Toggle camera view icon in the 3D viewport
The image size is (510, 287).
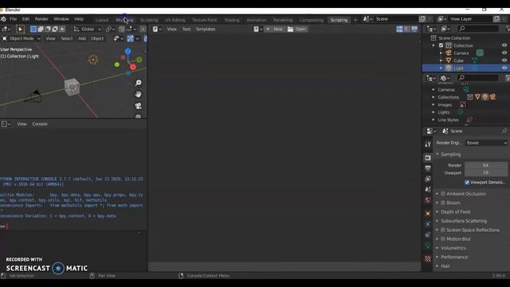coord(138,106)
